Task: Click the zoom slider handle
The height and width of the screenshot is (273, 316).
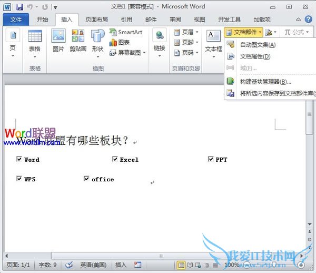Action: pyautogui.click(x=274, y=265)
